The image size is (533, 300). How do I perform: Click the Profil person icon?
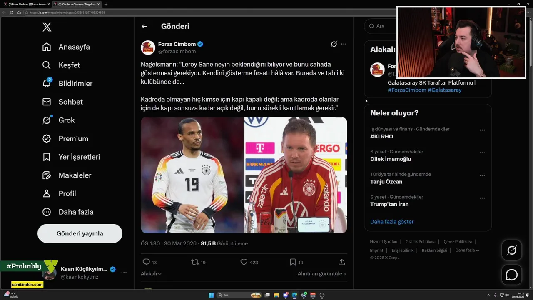(x=47, y=194)
